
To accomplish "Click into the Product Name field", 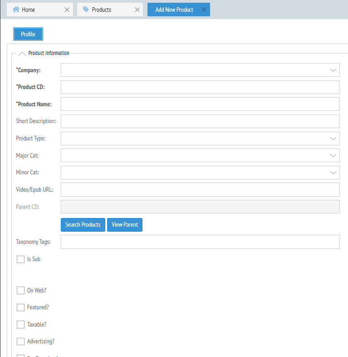I will pyautogui.click(x=200, y=104).
